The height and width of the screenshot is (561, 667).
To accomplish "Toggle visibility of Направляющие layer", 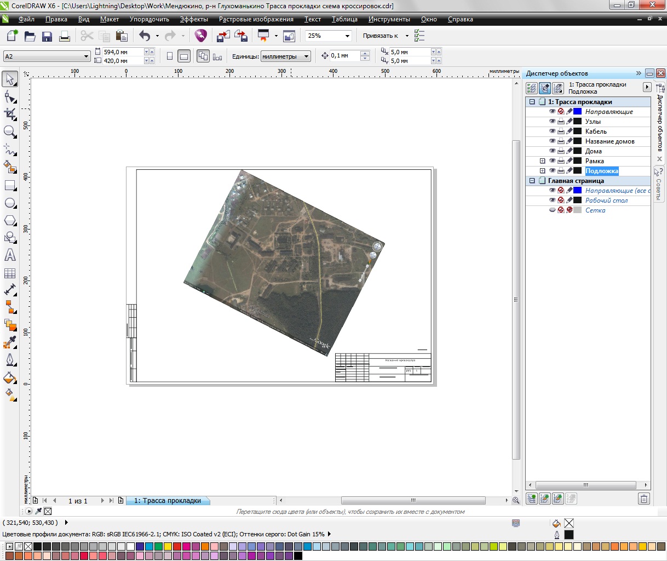I will 552,112.
